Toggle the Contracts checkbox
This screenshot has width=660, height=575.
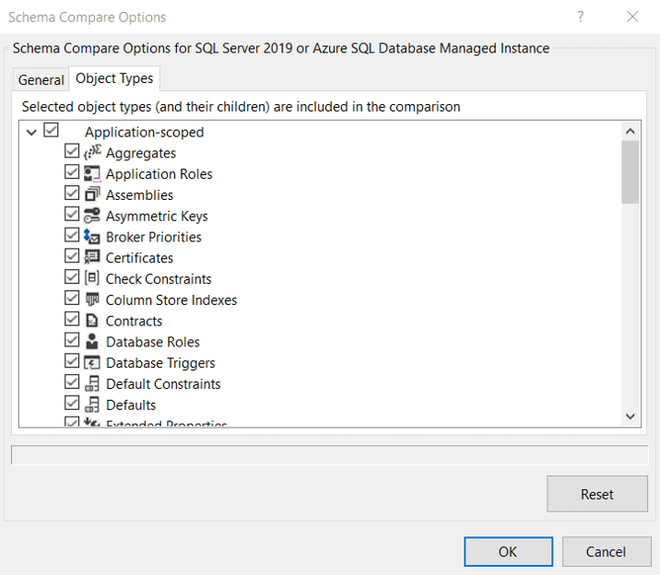tap(72, 319)
